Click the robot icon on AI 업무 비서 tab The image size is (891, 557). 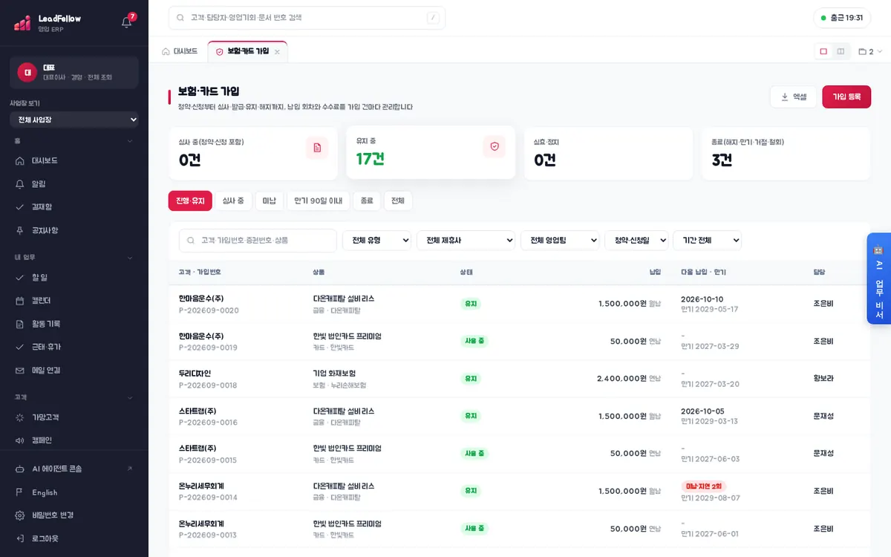pos(878,250)
